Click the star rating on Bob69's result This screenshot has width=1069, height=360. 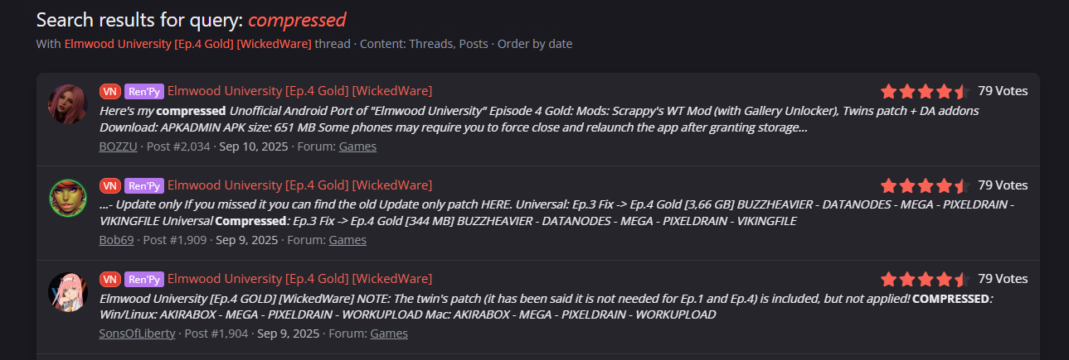click(924, 185)
